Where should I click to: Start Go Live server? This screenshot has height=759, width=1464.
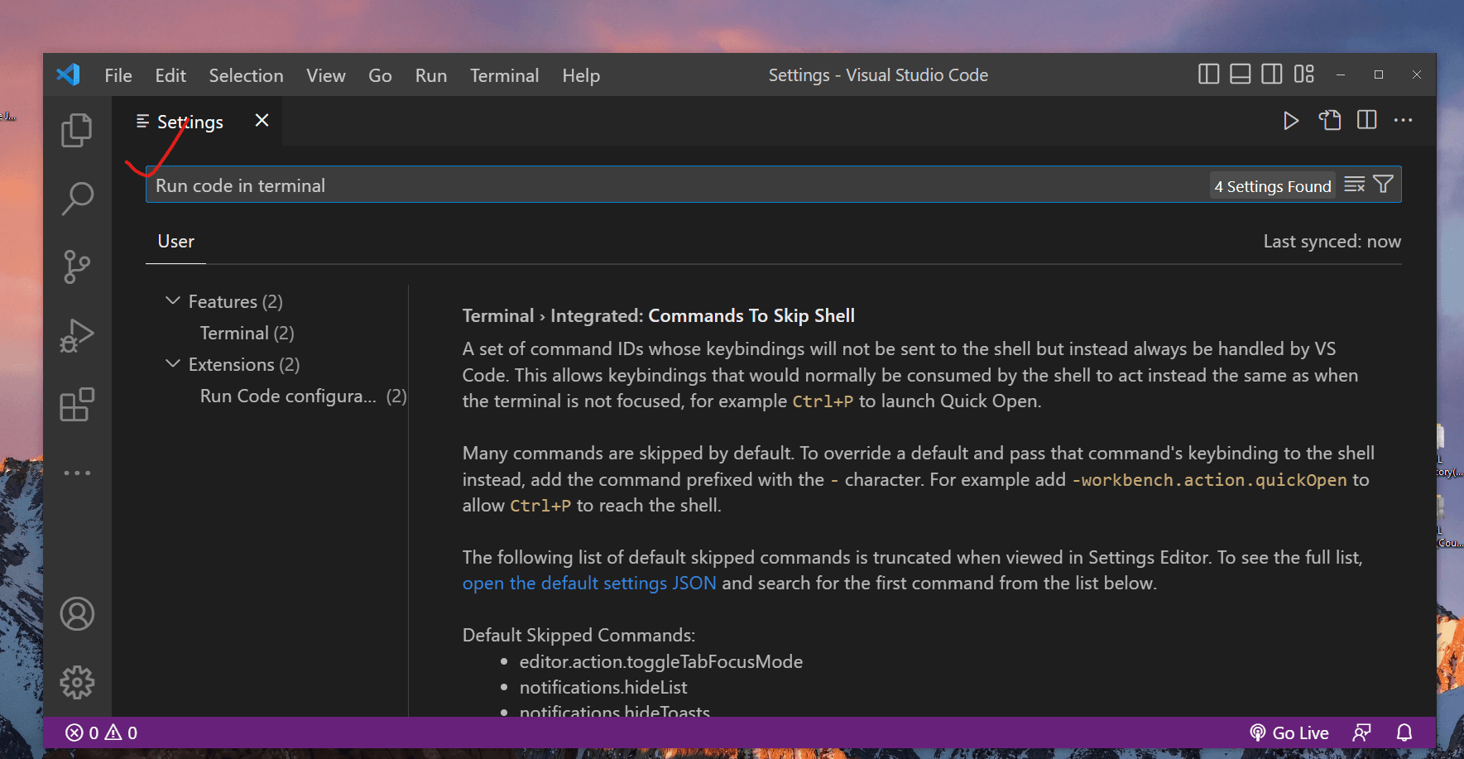pyautogui.click(x=1289, y=733)
